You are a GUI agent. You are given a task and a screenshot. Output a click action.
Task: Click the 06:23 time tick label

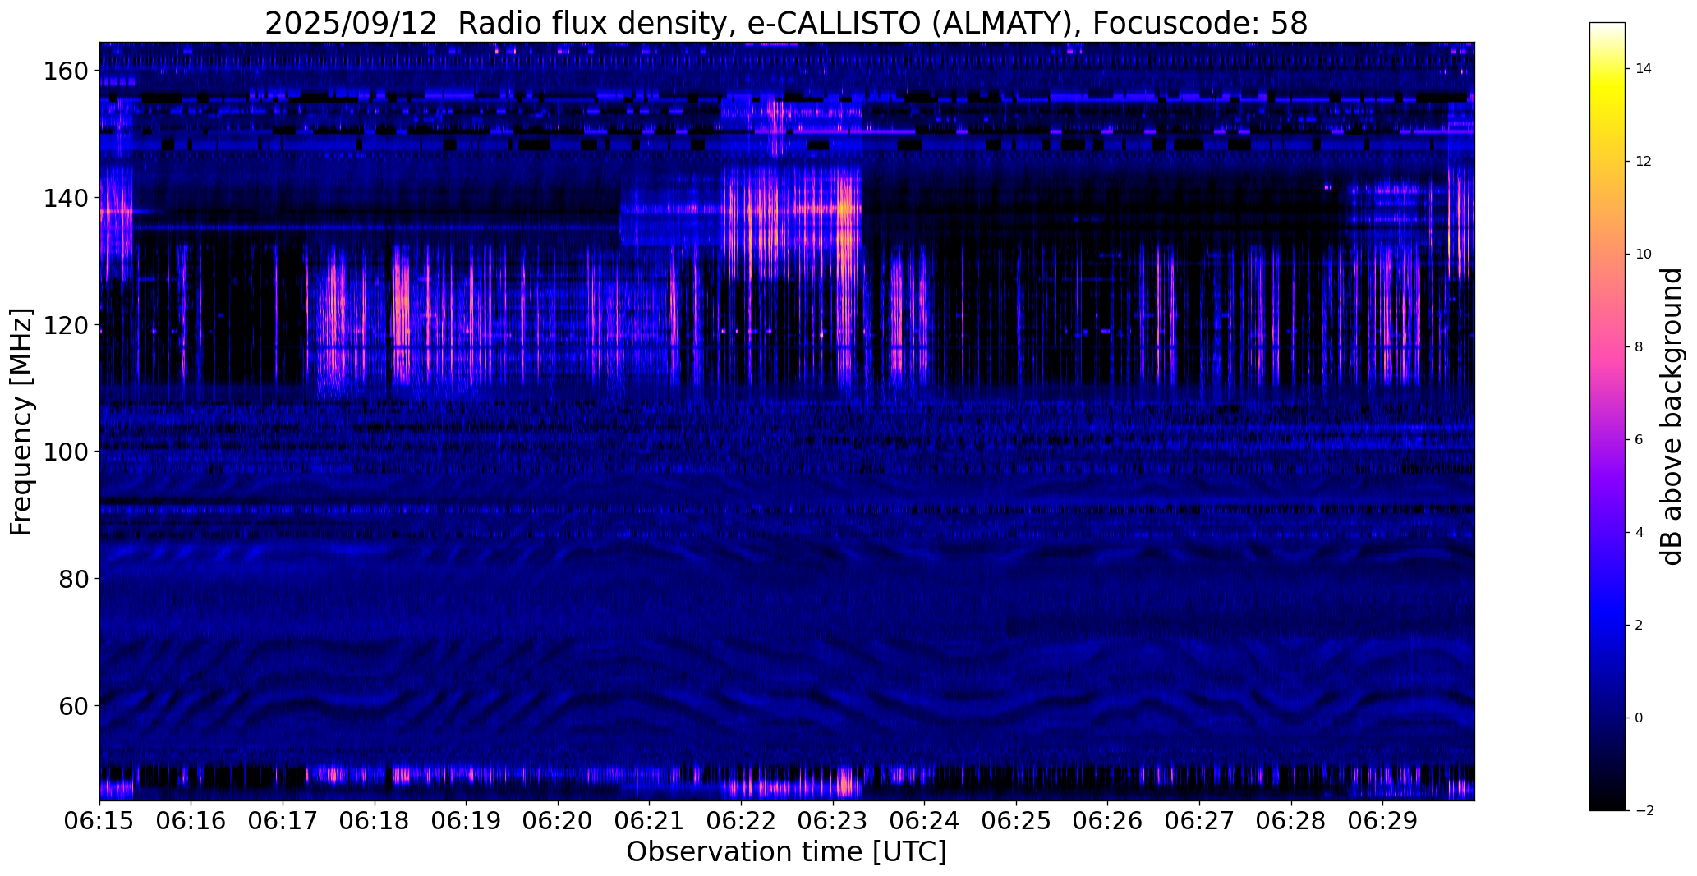tap(833, 820)
